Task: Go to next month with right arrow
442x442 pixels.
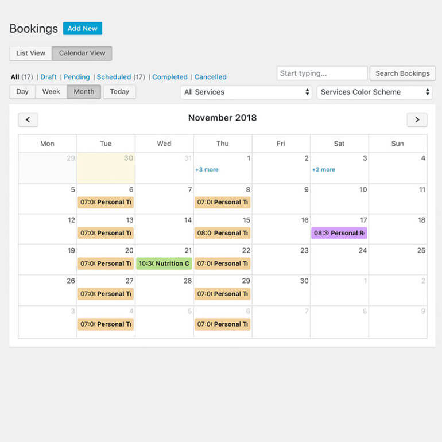Action: pos(417,119)
